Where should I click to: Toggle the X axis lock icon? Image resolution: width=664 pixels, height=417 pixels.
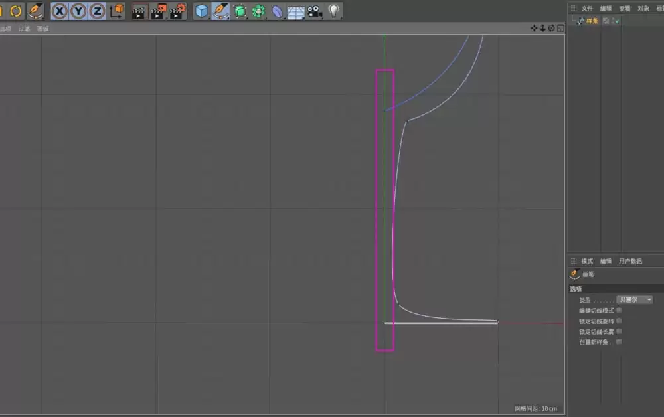click(59, 11)
